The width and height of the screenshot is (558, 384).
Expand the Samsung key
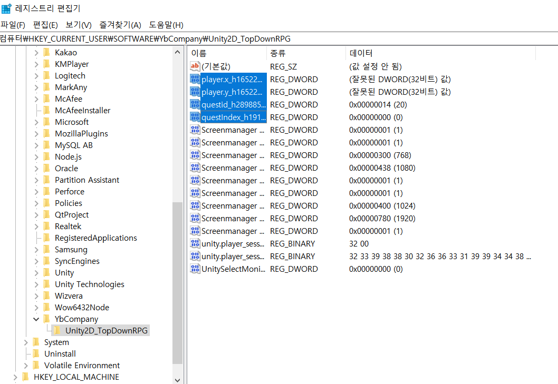pos(36,250)
